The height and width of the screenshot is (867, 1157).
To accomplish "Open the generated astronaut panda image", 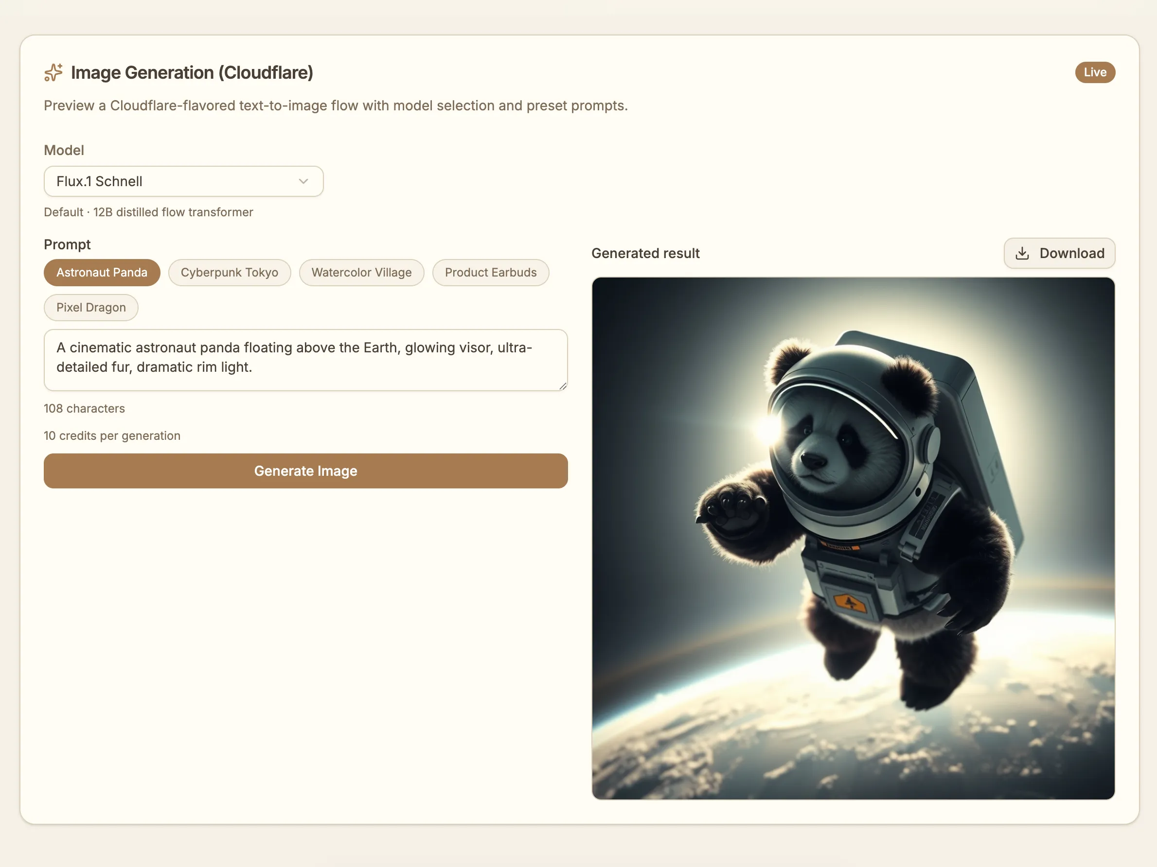I will (x=853, y=538).
